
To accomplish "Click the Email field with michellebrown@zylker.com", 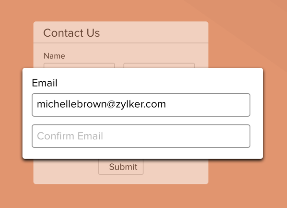I will click(140, 105).
